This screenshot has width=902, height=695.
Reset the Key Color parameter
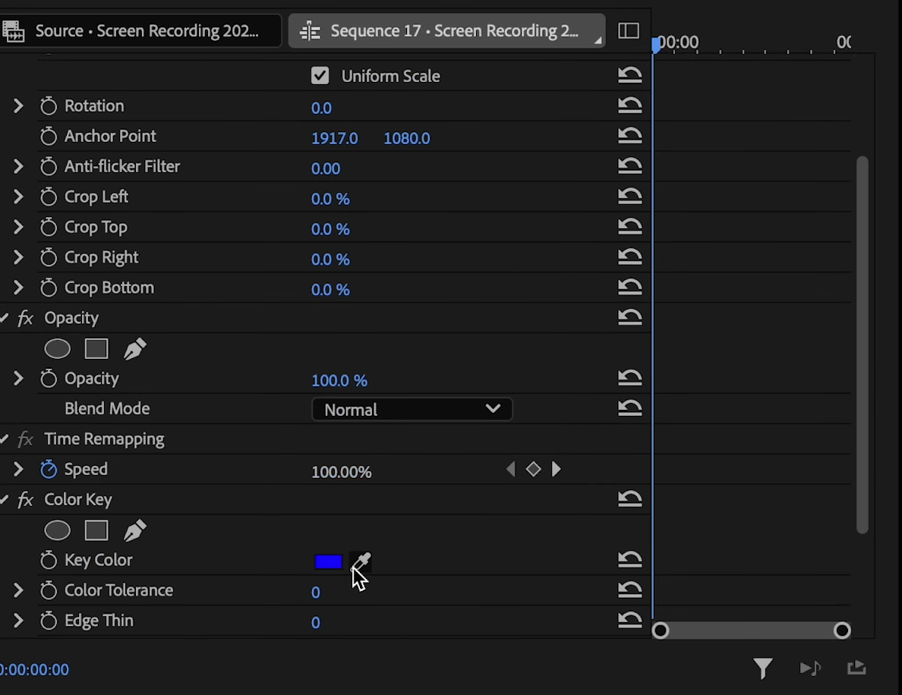630,559
